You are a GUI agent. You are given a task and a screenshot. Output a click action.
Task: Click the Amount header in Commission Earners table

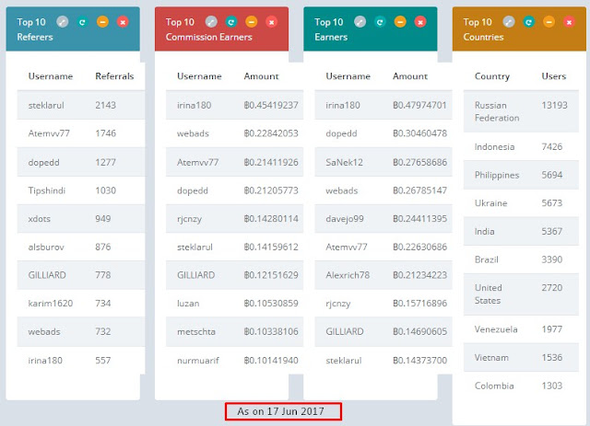click(261, 76)
